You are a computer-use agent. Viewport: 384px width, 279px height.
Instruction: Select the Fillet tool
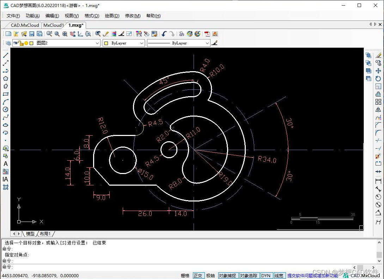[378, 133]
